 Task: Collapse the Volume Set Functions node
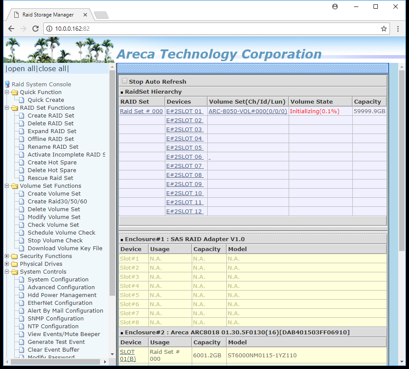(x=7, y=186)
